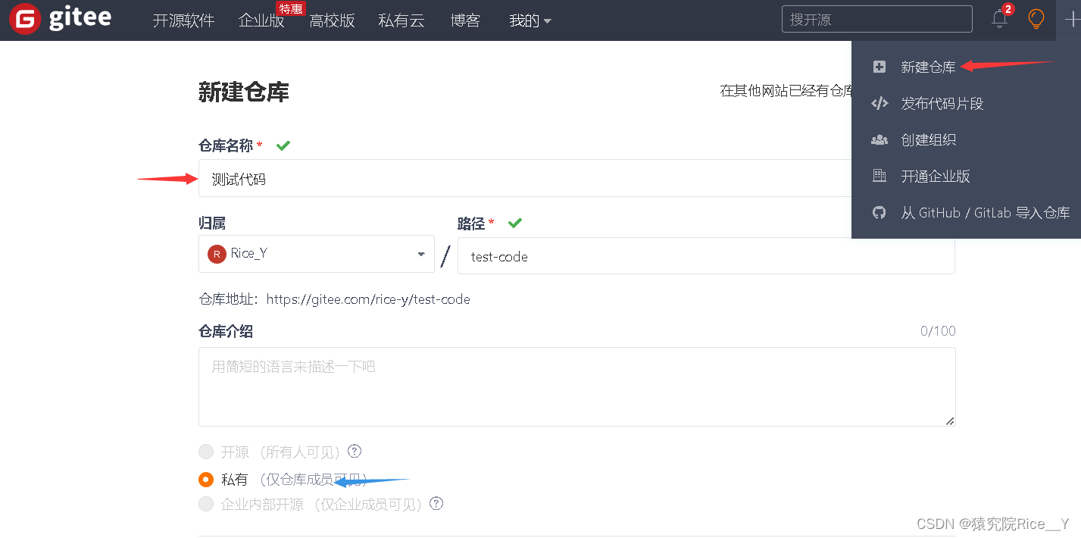The image size is (1081, 538).
Task: Click the 创建组织 people icon
Action: click(x=879, y=140)
